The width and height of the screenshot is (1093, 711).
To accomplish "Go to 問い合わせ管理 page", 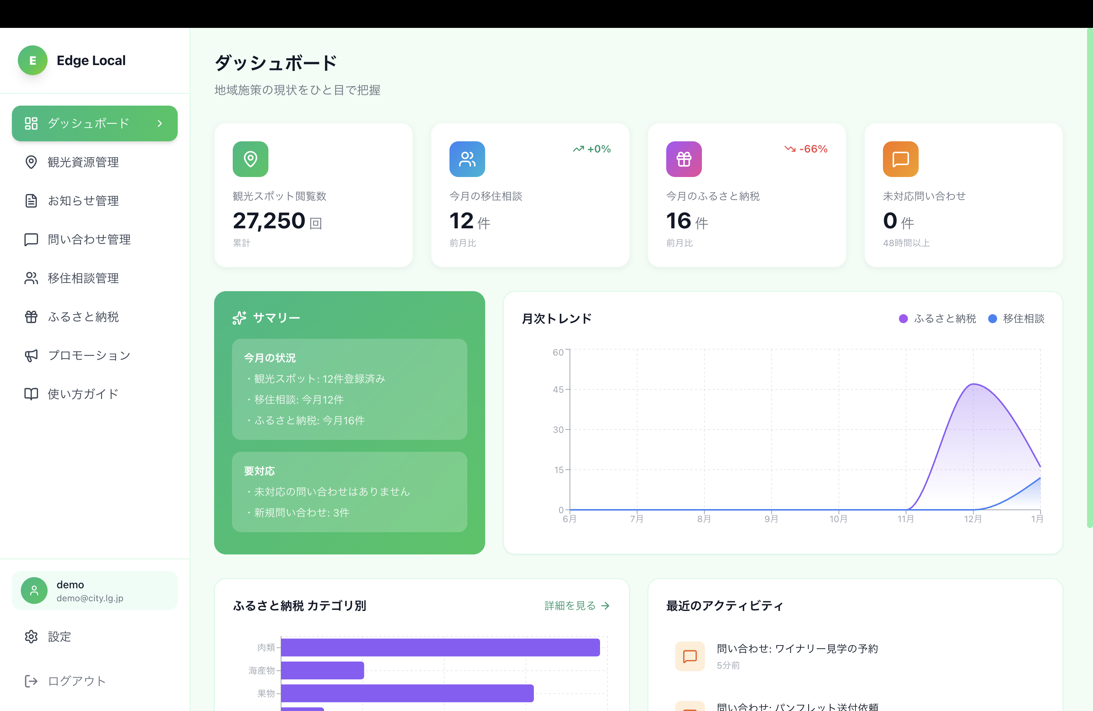I will 89,239.
